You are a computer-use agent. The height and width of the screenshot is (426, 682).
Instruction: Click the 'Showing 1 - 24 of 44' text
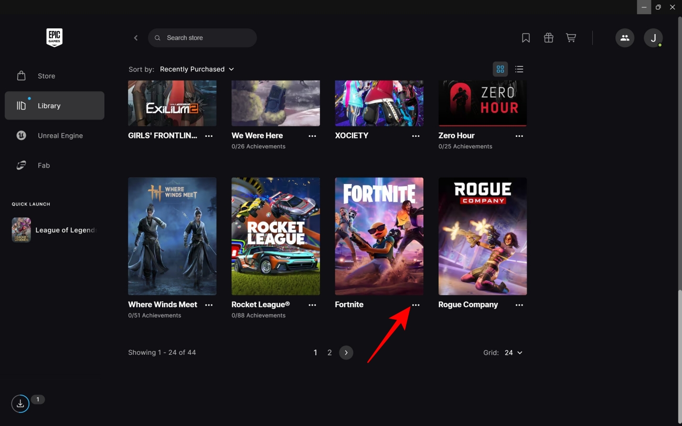[162, 353]
